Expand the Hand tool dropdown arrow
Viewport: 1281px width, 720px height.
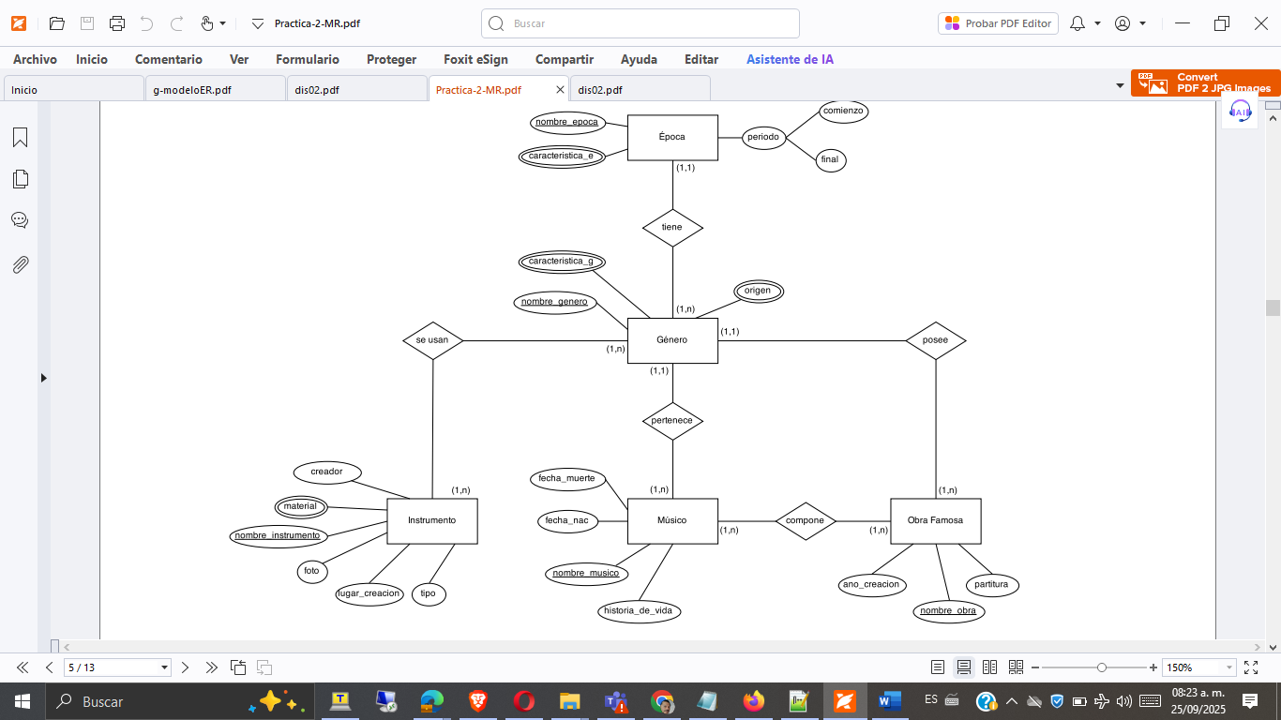tap(222, 23)
